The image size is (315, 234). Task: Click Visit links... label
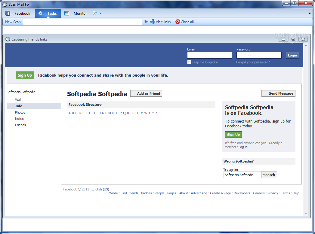click(165, 22)
